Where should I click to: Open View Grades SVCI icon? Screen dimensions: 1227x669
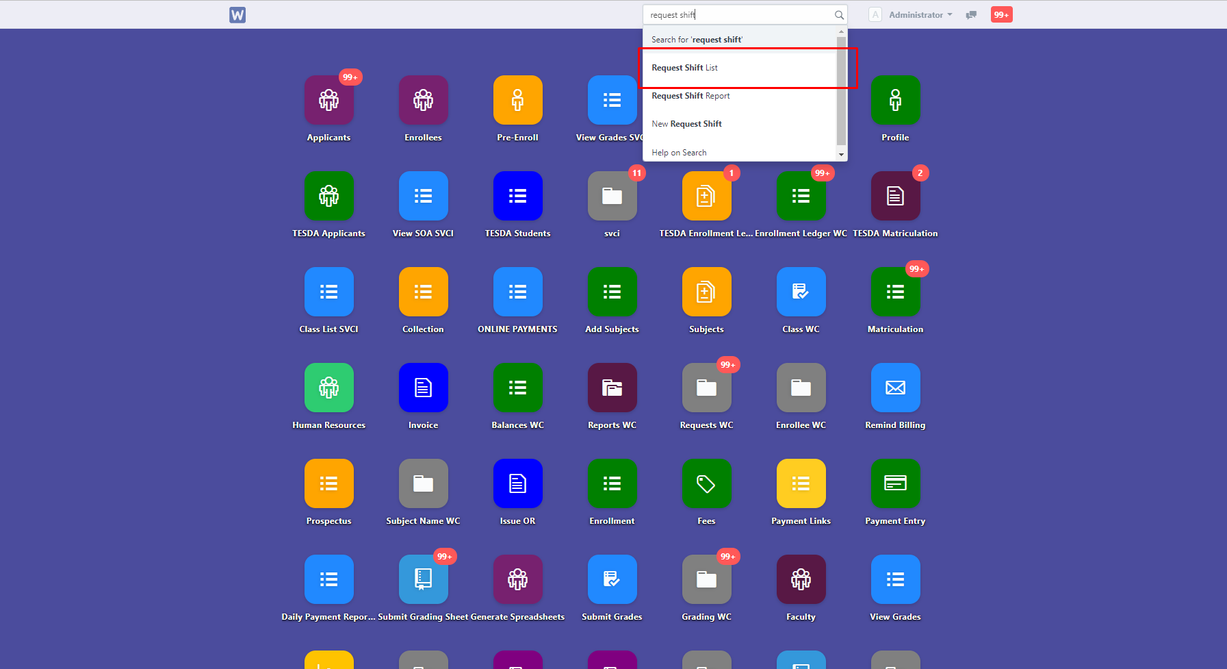coord(612,100)
